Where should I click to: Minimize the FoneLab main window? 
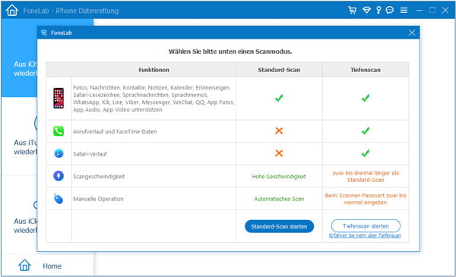point(420,11)
